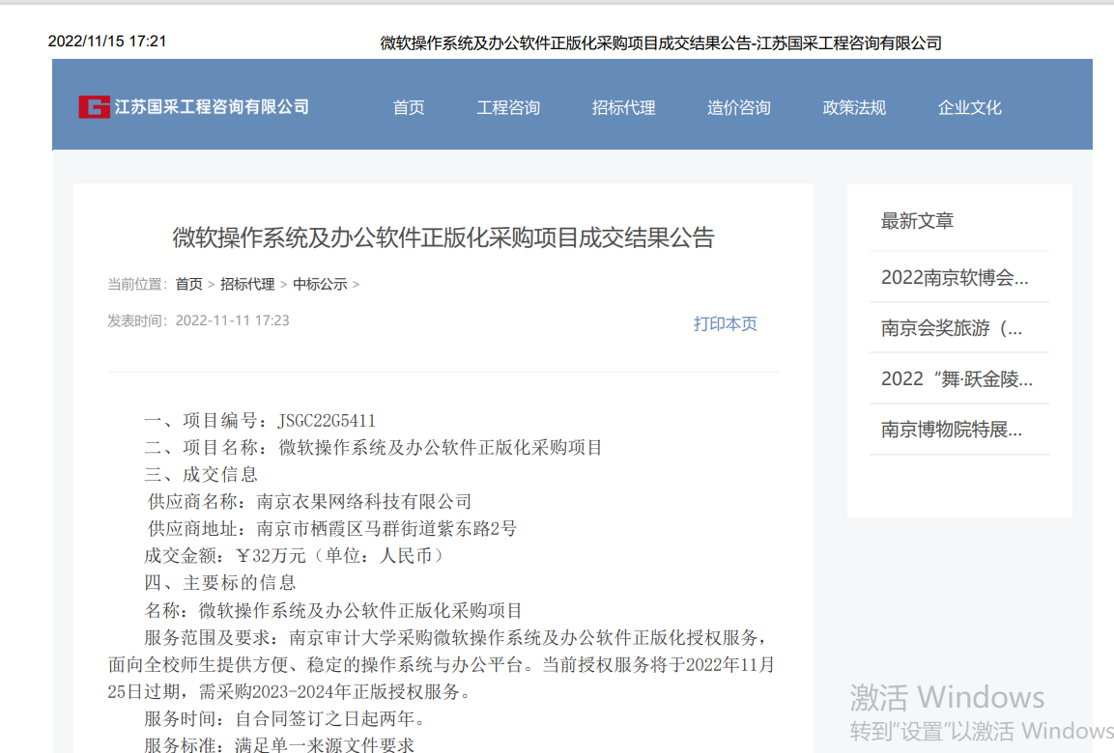This screenshot has width=1114, height=753.
Task: Click the 首页 breadcrumb link
Action: pos(189,285)
